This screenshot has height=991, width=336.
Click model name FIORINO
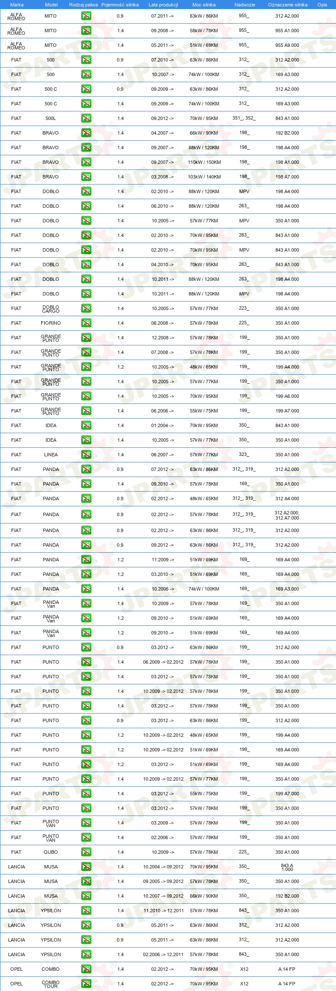(x=51, y=323)
